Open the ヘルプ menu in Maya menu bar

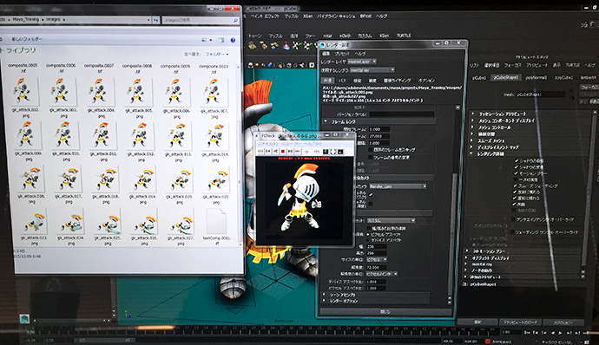(382, 16)
